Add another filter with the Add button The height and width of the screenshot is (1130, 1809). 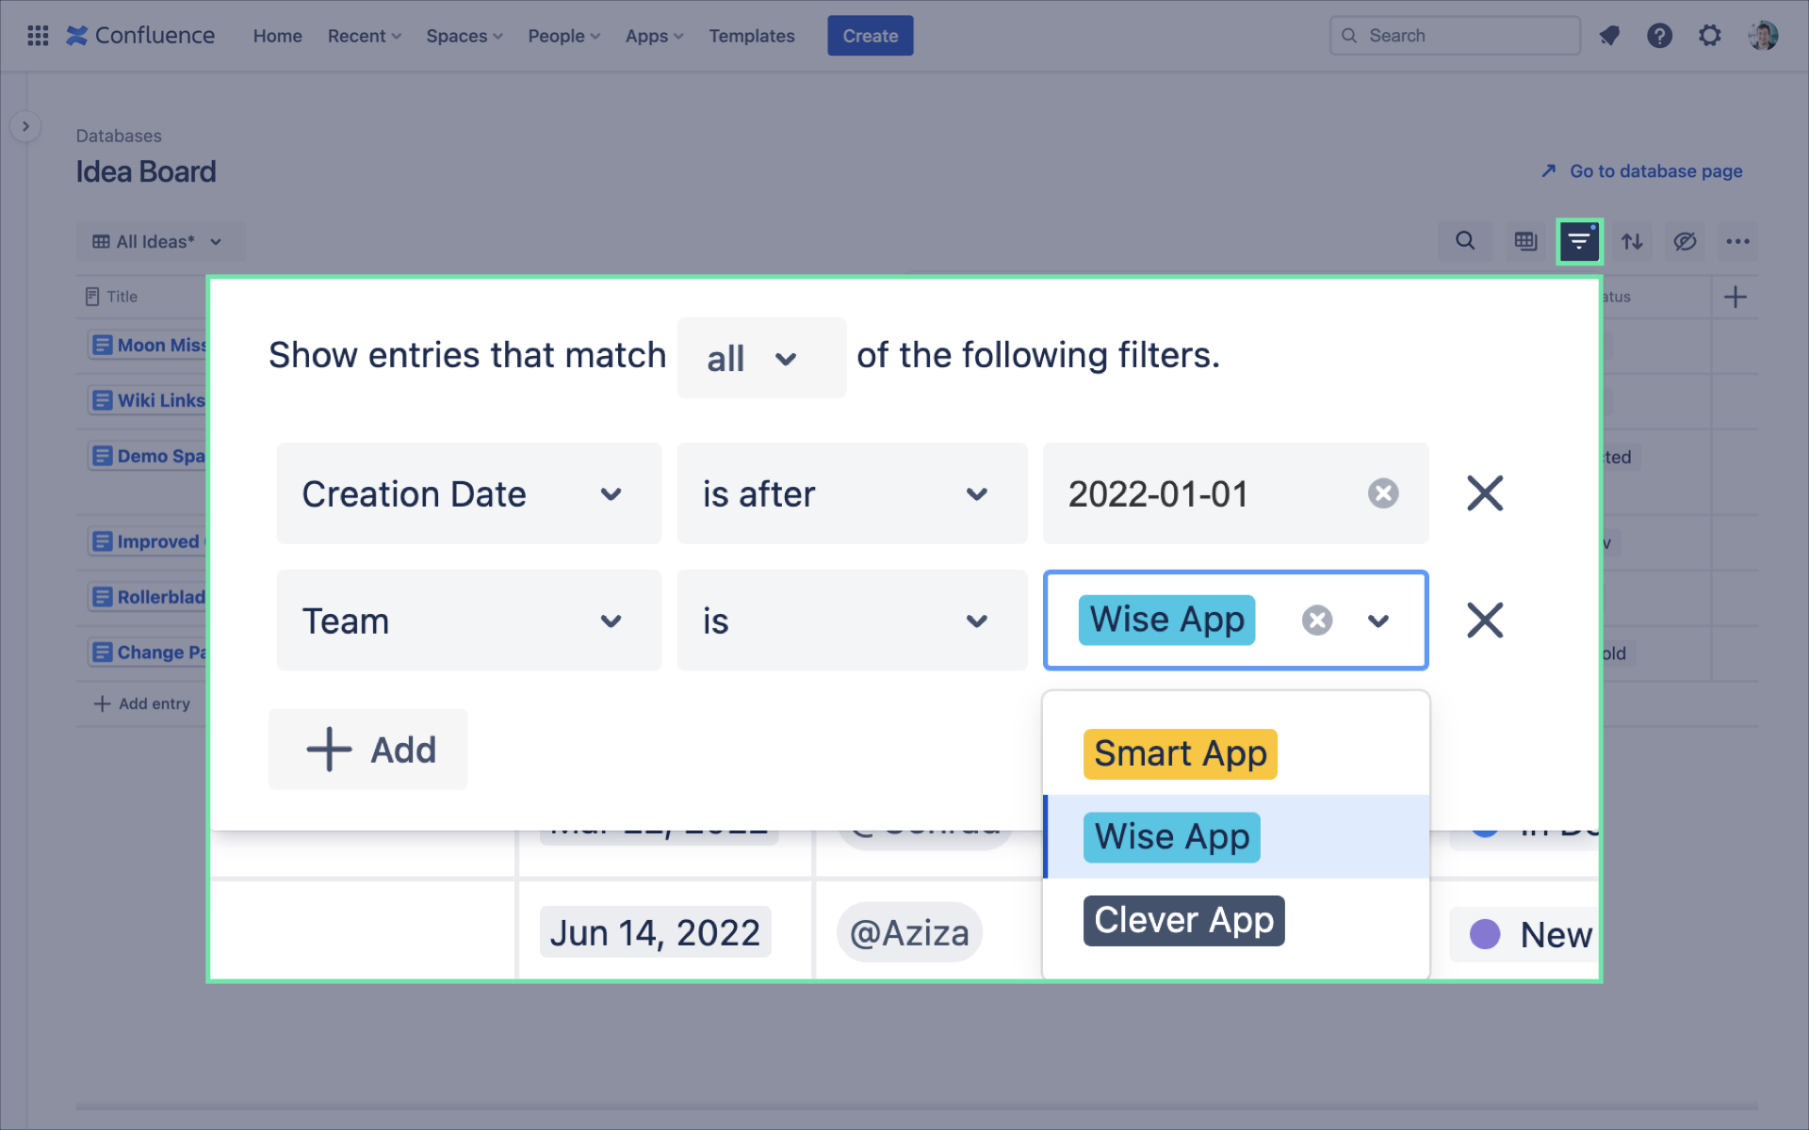tap(367, 750)
